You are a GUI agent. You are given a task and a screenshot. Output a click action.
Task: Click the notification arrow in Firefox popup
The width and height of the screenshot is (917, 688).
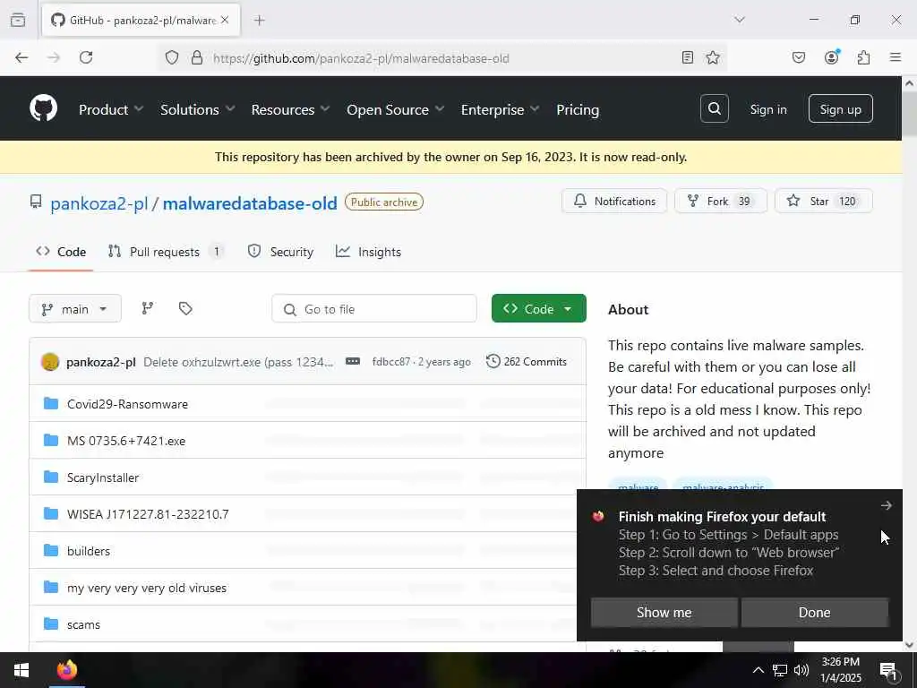[x=886, y=505]
